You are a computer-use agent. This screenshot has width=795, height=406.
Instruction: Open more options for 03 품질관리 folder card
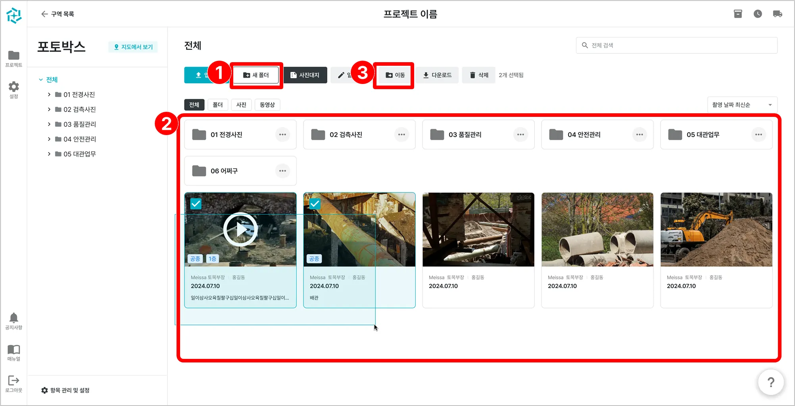[520, 135]
